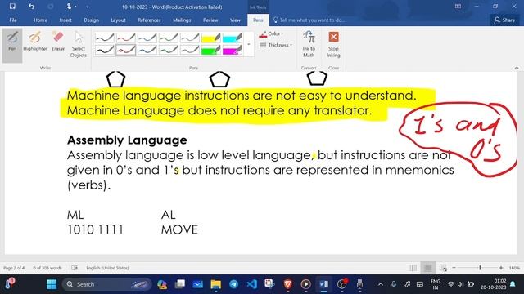This screenshot has width=524, height=294.
Task: Click the zoom slider handle
Action: [x=481, y=268]
